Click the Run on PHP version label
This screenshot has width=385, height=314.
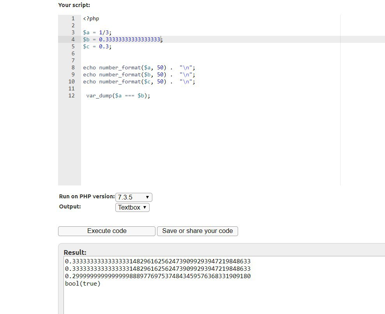pyautogui.click(x=87, y=196)
